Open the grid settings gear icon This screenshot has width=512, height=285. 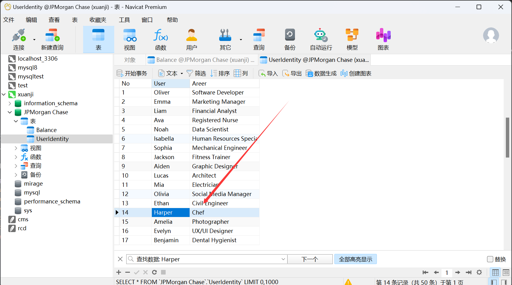pos(479,272)
